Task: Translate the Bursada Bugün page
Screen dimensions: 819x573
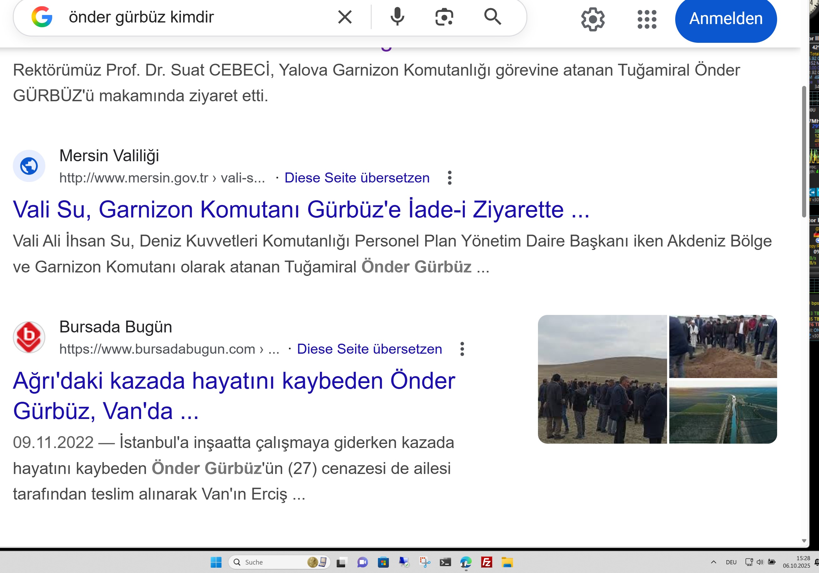Action: [x=369, y=349]
